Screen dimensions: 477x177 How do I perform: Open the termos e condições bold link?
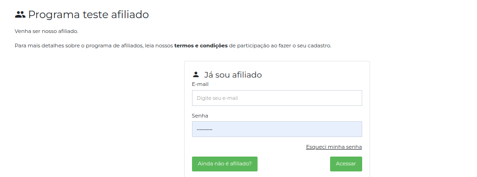click(x=201, y=46)
